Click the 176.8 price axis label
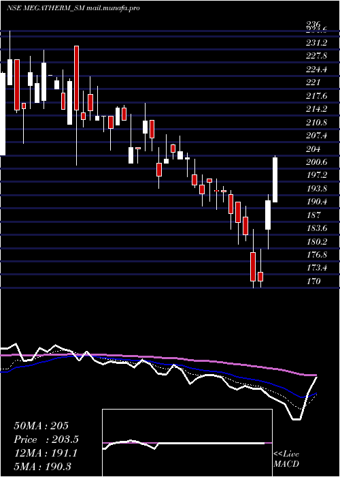The height and width of the screenshot is (477, 340). tap(316, 255)
